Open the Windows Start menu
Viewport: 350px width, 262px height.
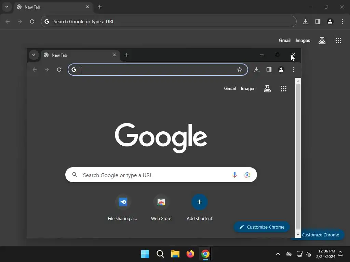pyautogui.click(x=145, y=254)
